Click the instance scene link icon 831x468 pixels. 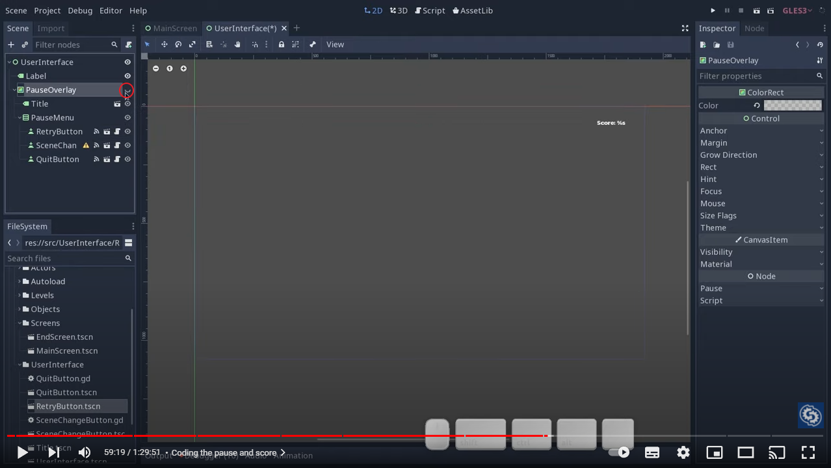[25, 45]
